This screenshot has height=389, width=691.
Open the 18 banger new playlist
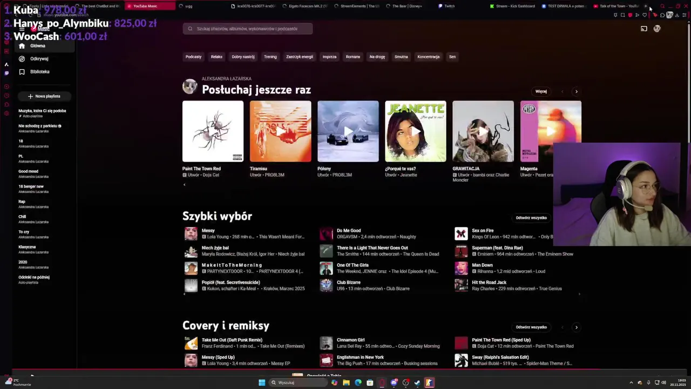[x=31, y=186]
